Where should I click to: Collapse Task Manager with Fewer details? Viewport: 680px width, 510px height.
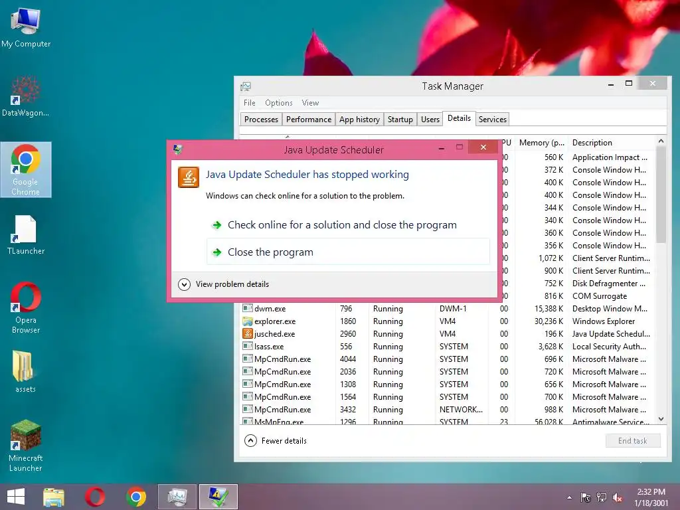[x=276, y=441]
